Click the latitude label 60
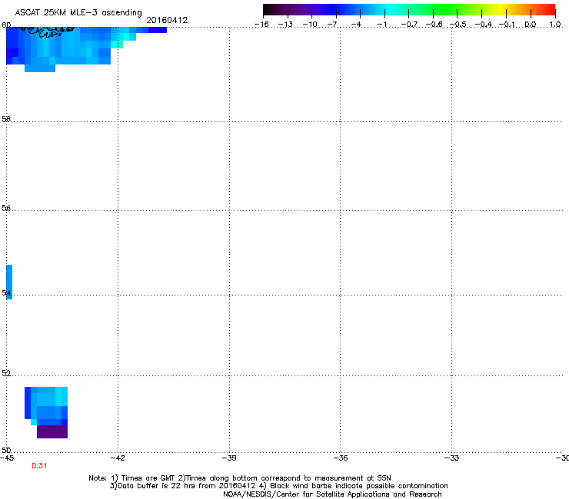The width and height of the screenshot is (569, 499). tap(6, 25)
